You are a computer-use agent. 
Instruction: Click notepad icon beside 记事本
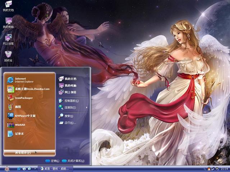(10, 134)
